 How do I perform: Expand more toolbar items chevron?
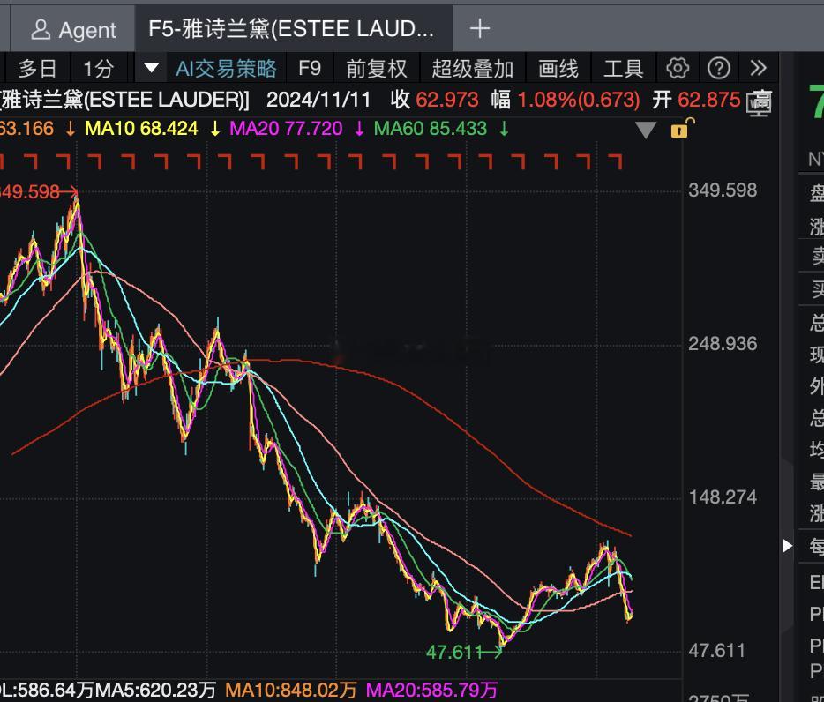(x=758, y=68)
